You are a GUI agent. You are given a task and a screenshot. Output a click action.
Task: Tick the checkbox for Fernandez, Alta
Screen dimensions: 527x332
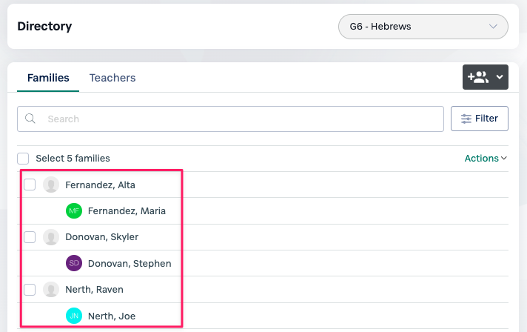tap(30, 185)
